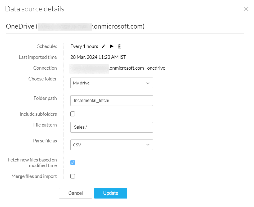Tick the Merge files and import checkbox

tap(73, 176)
